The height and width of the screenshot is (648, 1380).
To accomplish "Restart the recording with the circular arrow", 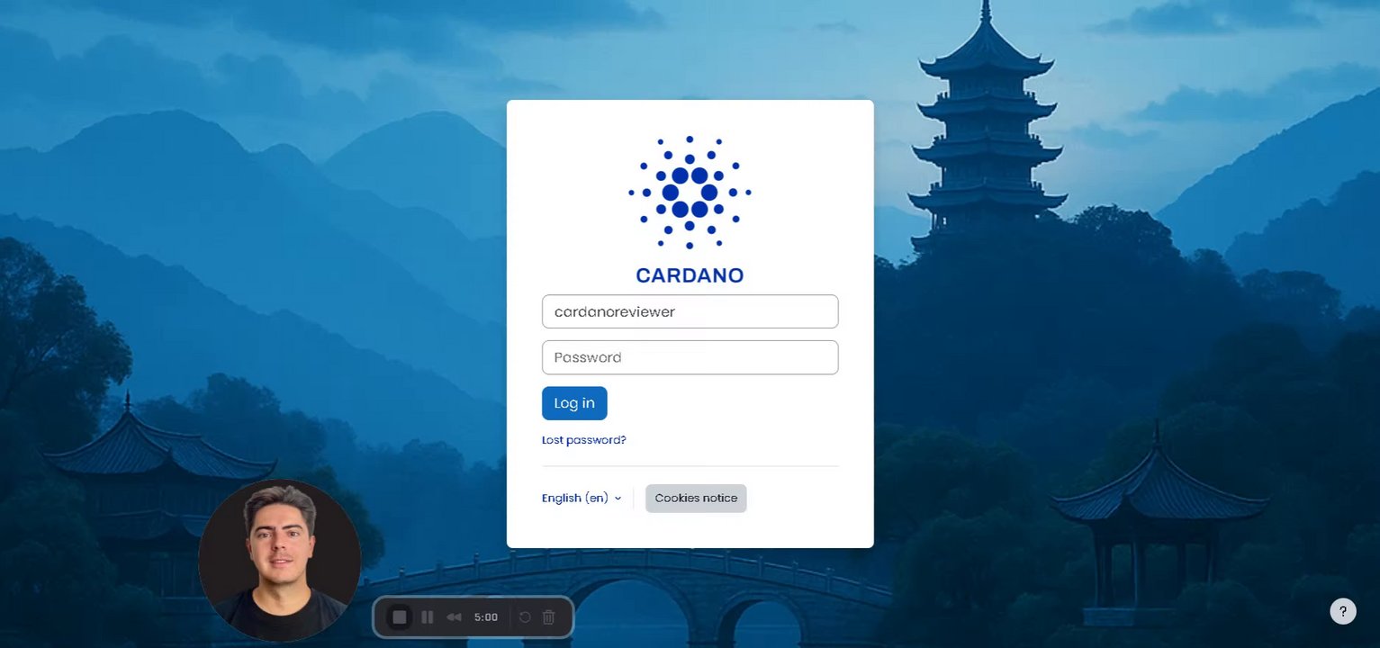I will (x=525, y=617).
